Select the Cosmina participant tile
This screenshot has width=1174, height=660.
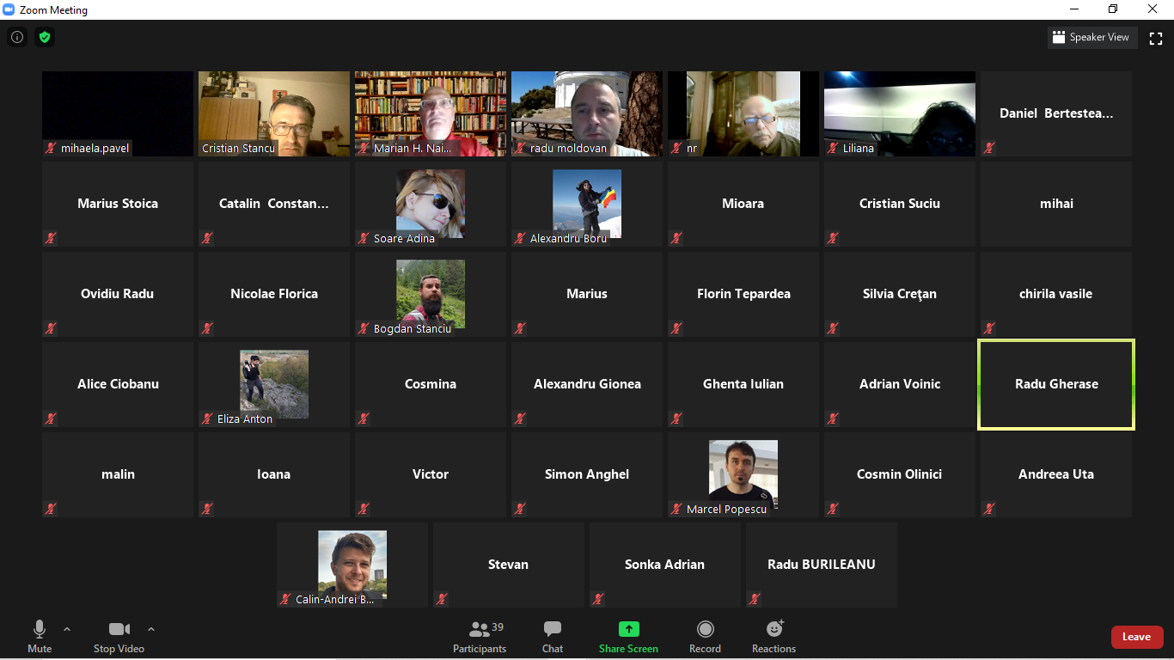coord(431,384)
